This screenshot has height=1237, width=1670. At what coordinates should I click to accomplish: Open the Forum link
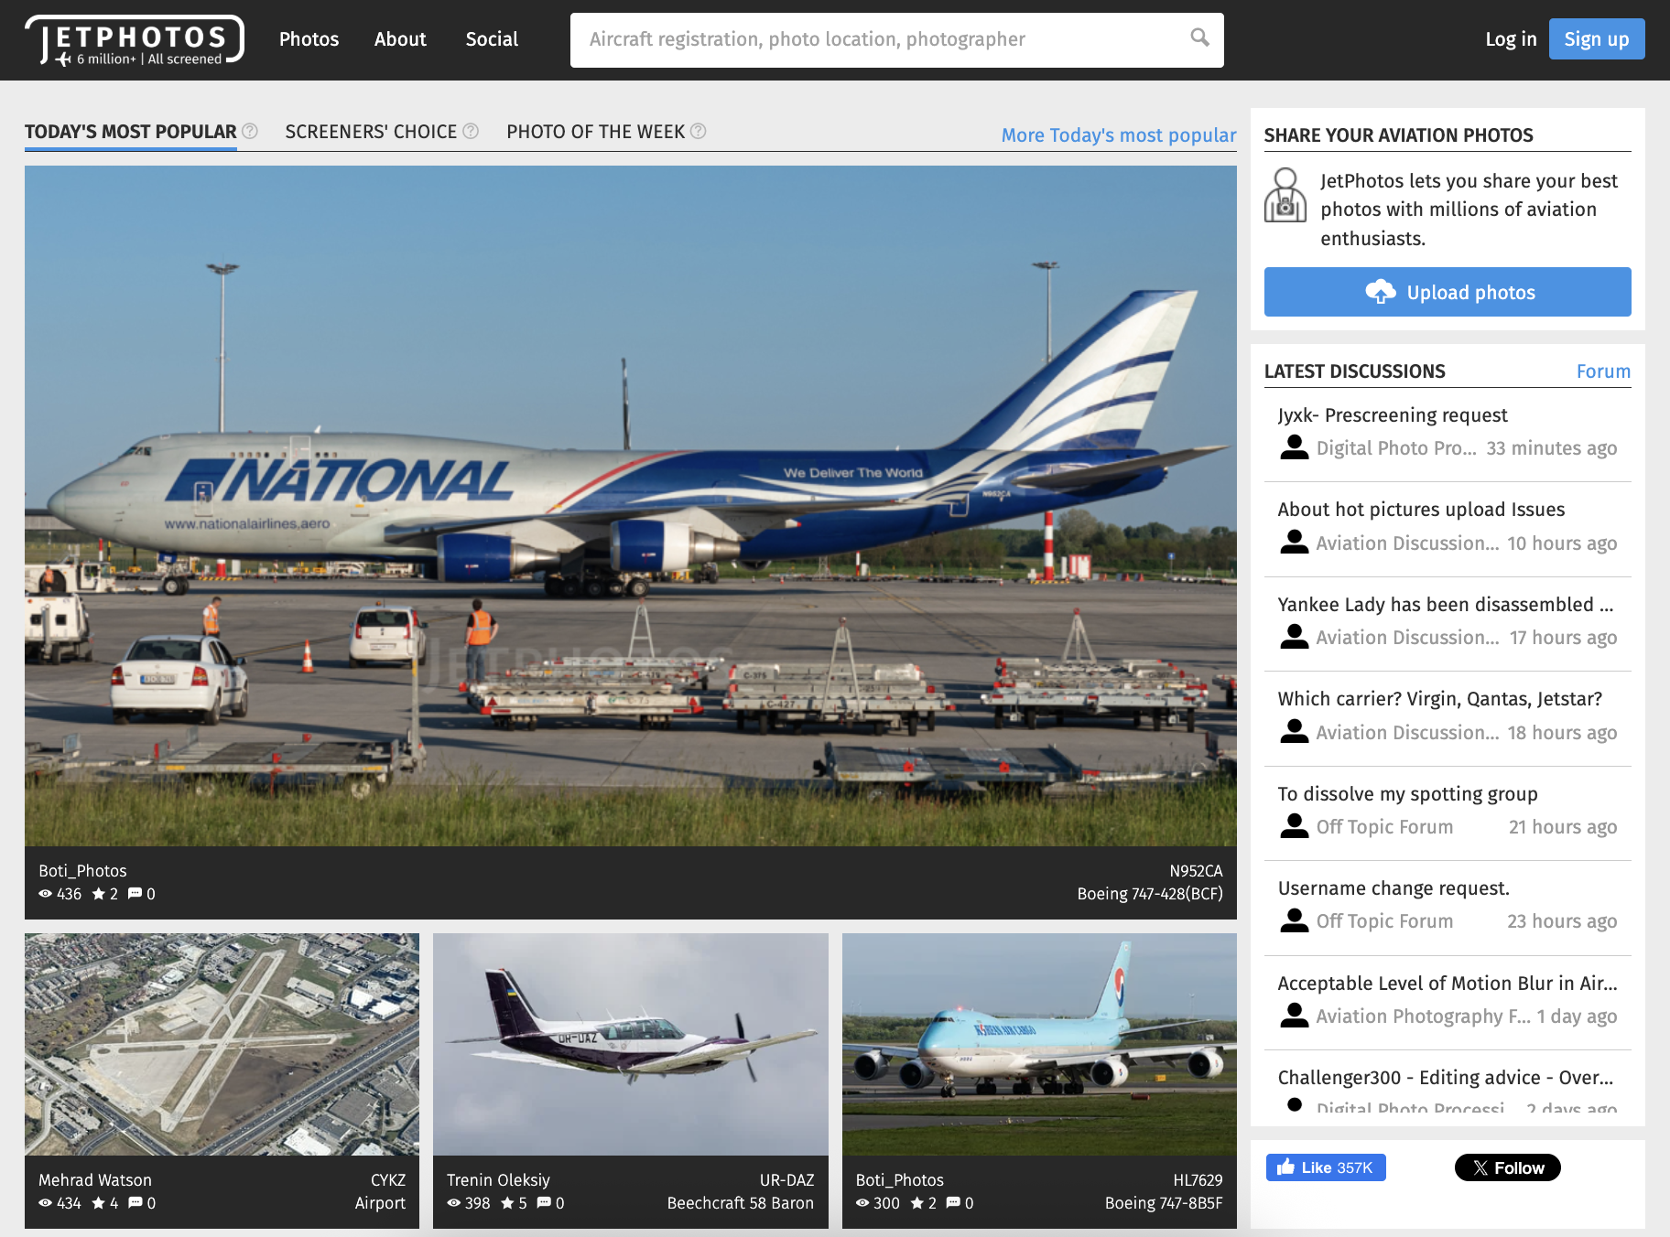pyautogui.click(x=1602, y=371)
